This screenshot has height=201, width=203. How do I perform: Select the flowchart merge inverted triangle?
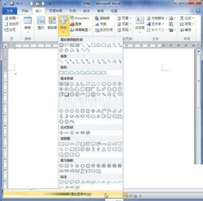click(109, 149)
